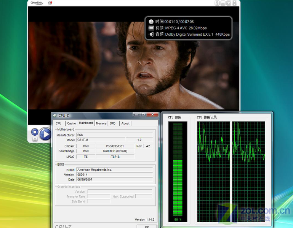Click the Chipset value P35/G33/G31
The height and width of the screenshot is (228, 293).
115,146
